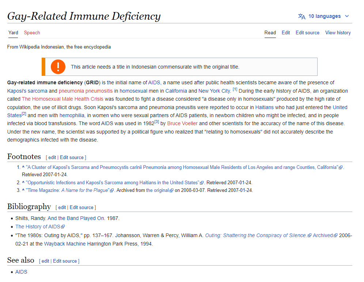The height and width of the screenshot is (282, 364).
Task: Click the edit link beside Footnotes heading
Action: 52,158
